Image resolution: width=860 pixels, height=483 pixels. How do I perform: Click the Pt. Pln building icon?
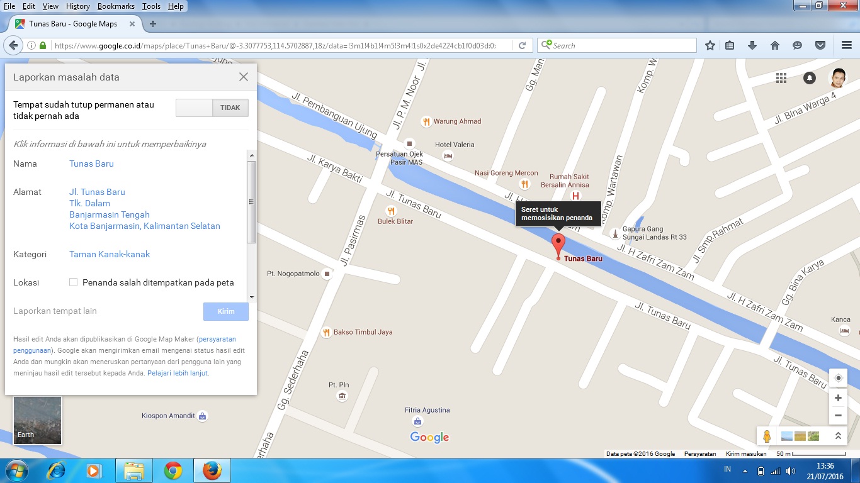[x=342, y=396]
